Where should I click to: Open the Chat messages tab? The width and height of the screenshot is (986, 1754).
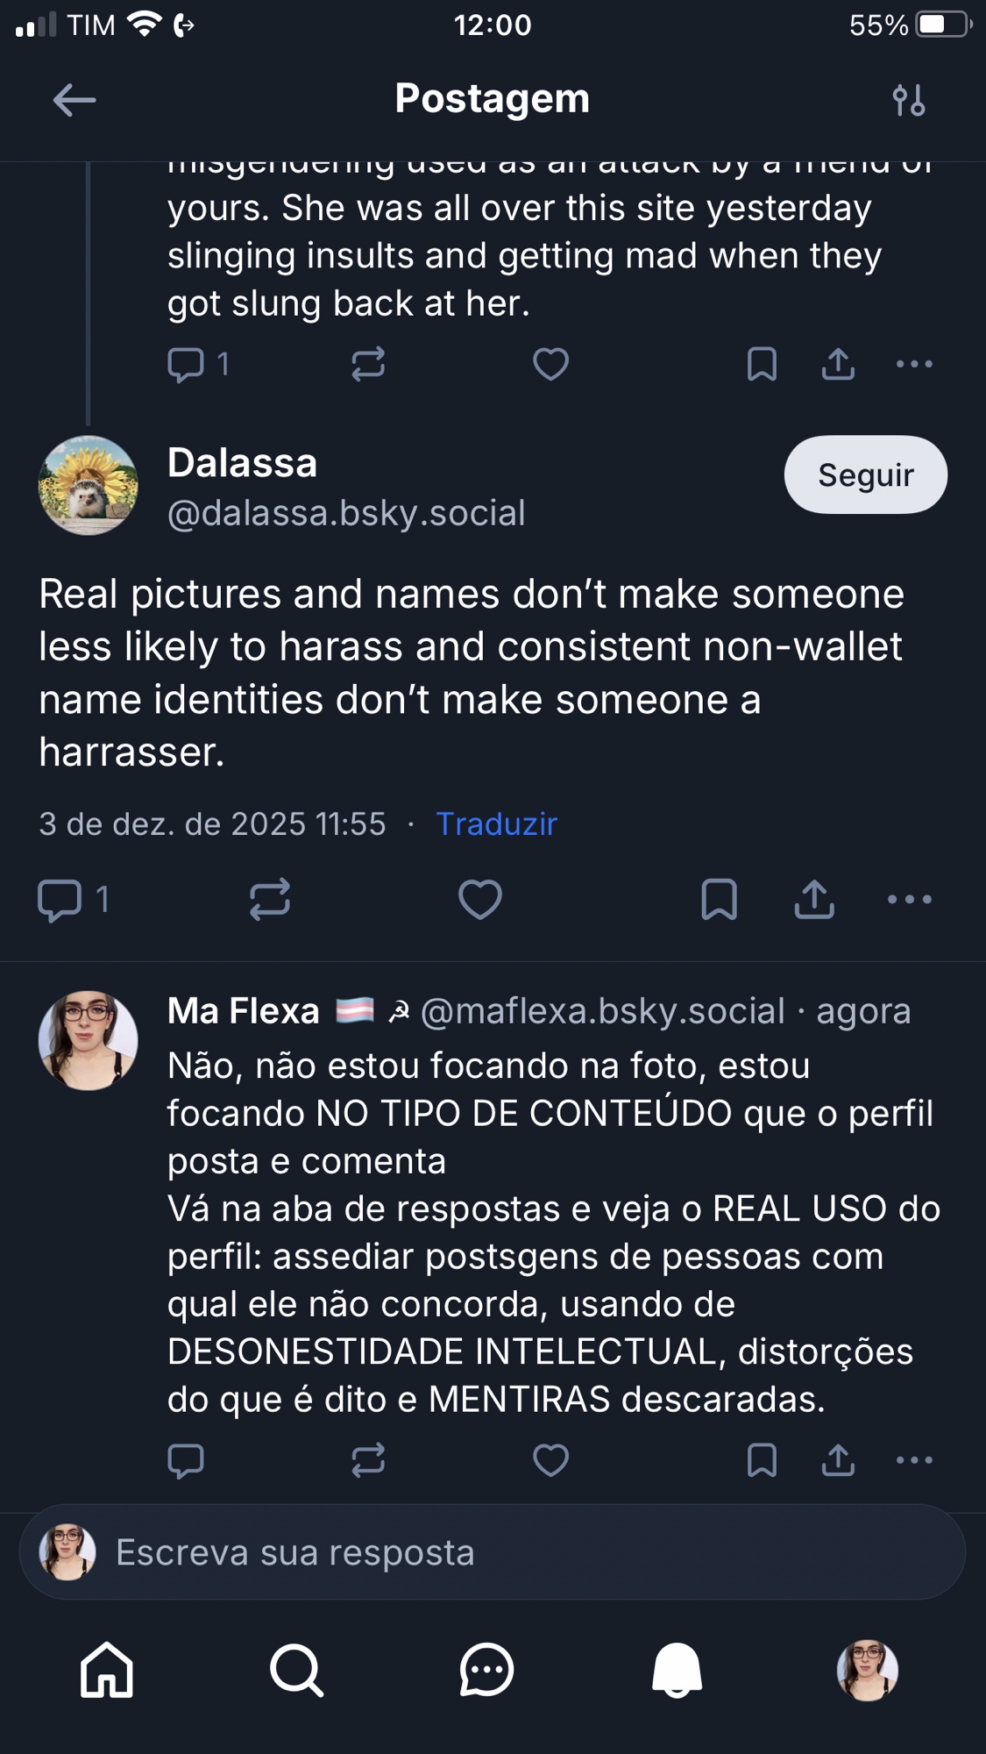[486, 1670]
